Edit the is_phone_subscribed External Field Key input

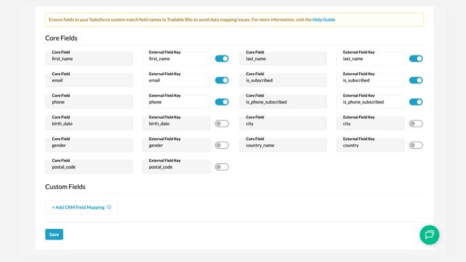(x=370, y=102)
